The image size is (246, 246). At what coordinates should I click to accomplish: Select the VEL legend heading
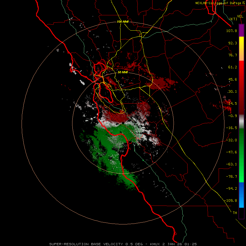coord(240,16)
